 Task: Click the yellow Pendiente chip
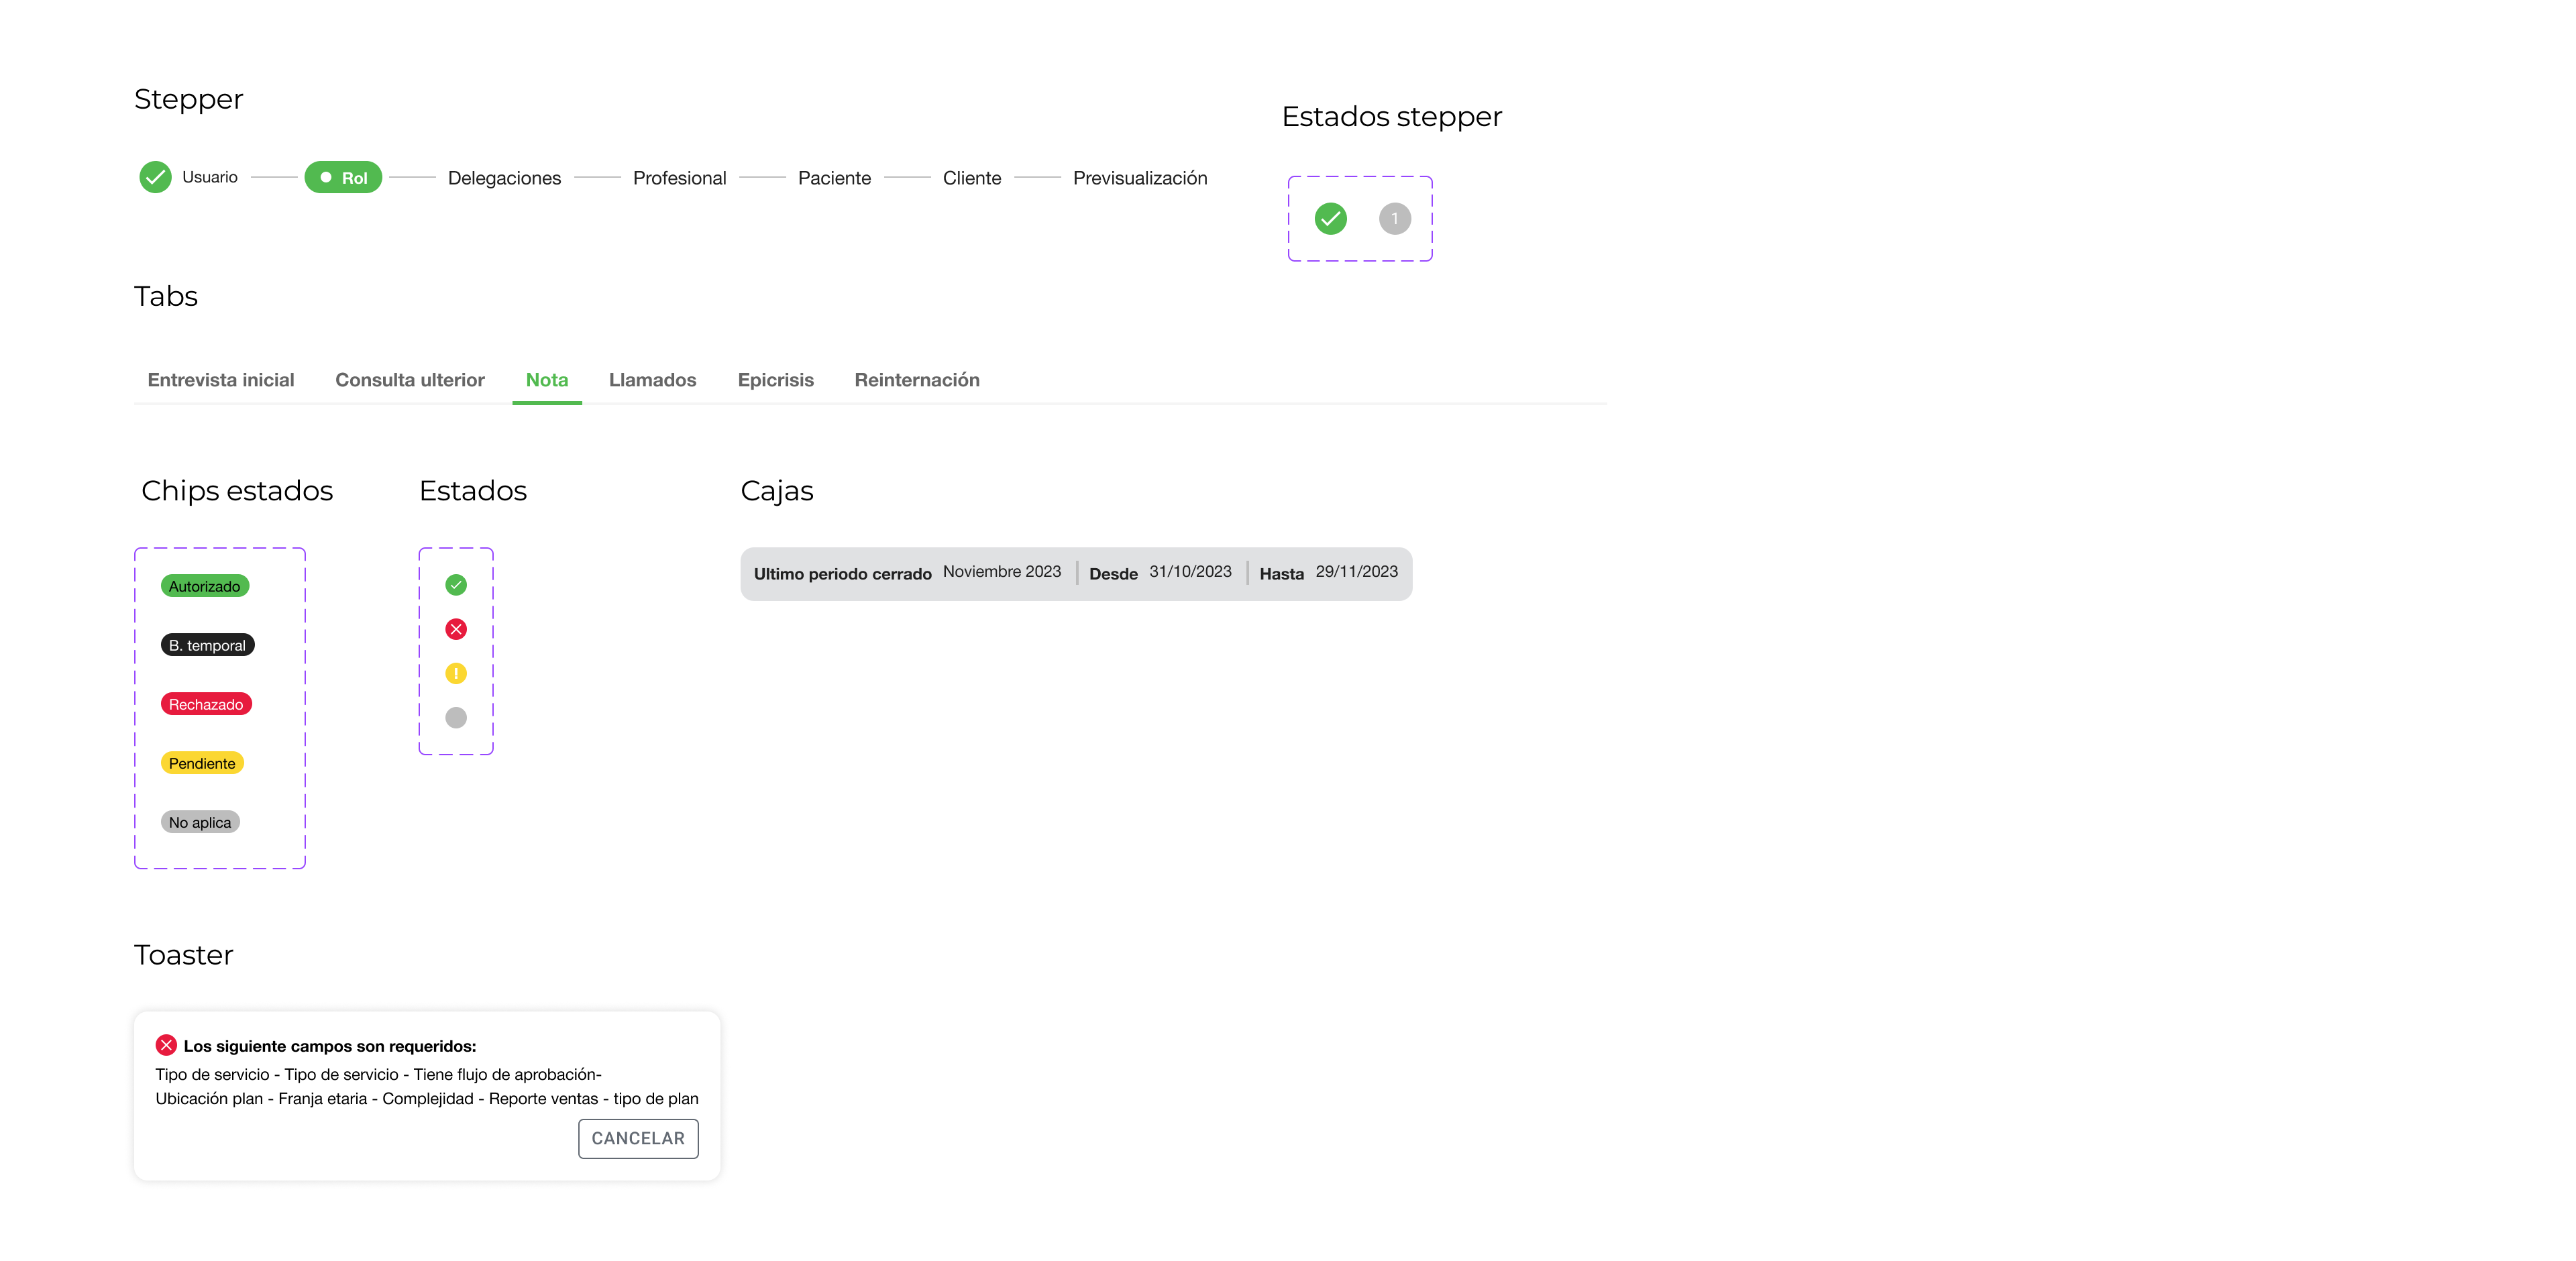tap(202, 763)
